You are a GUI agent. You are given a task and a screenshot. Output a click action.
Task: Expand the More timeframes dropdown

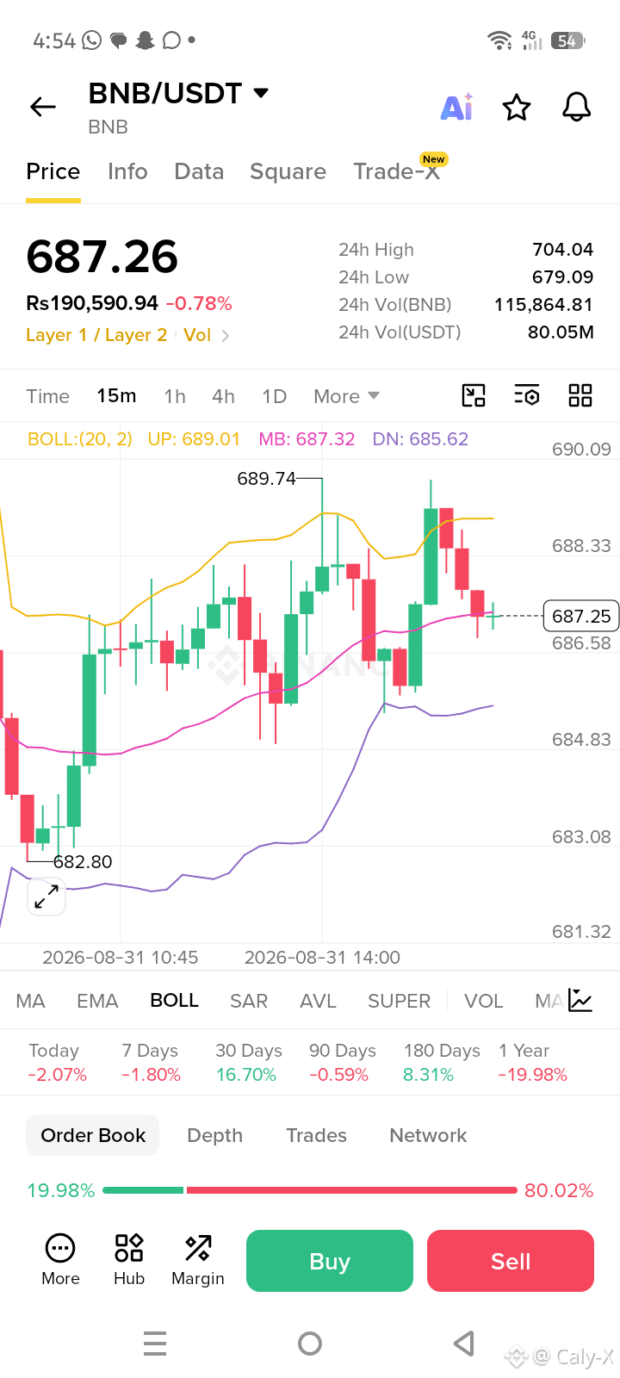[x=346, y=396]
